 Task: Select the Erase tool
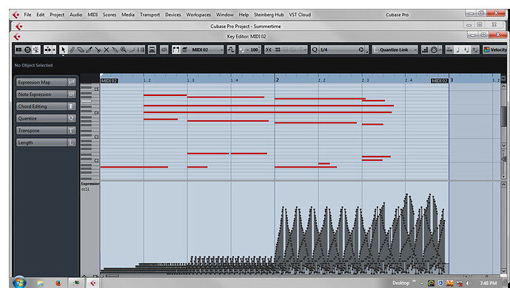[x=81, y=49]
